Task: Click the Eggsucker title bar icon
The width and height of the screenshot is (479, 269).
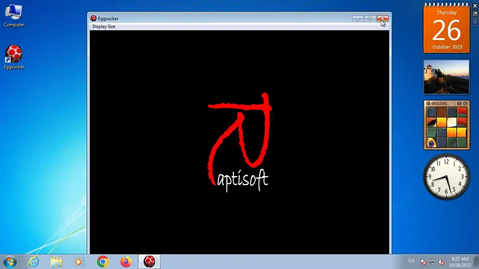Action: [x=94, y=18]
